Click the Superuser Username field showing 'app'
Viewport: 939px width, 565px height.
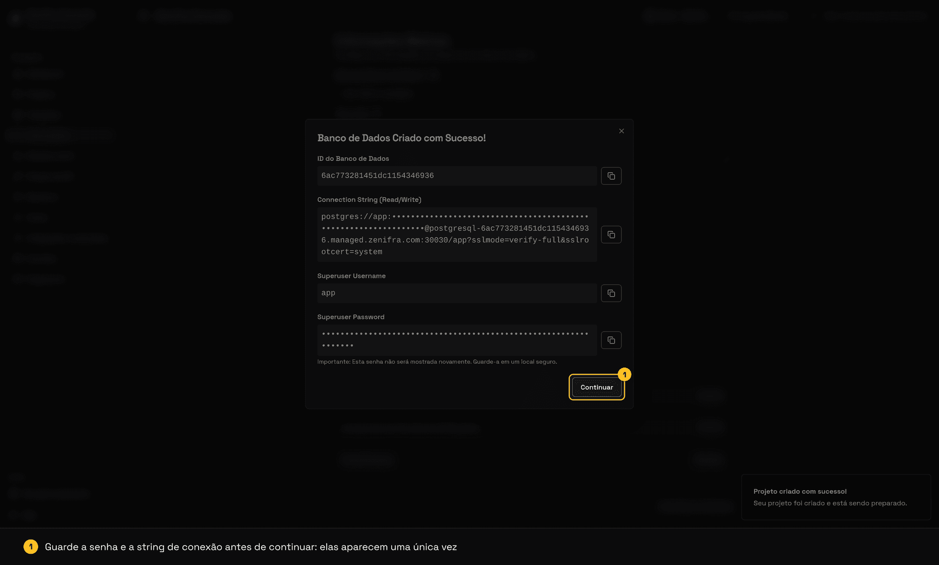(457, 293)
